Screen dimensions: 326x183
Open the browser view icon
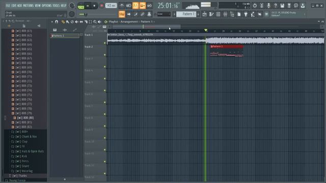[232, 14]
